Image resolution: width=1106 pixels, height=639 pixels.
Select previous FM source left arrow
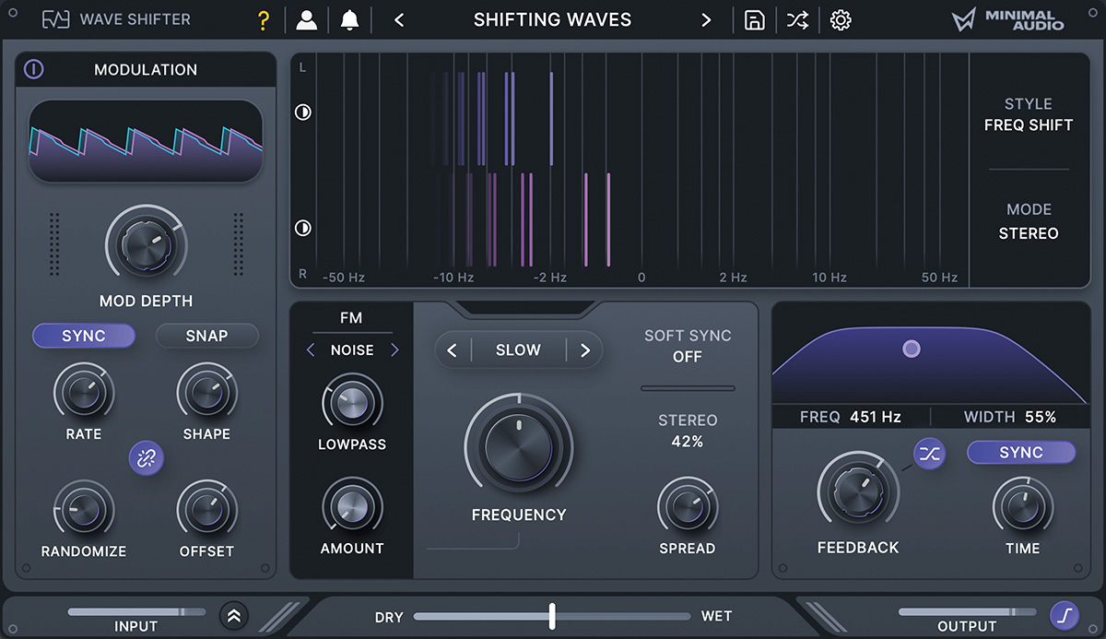(x=311, y=349)
